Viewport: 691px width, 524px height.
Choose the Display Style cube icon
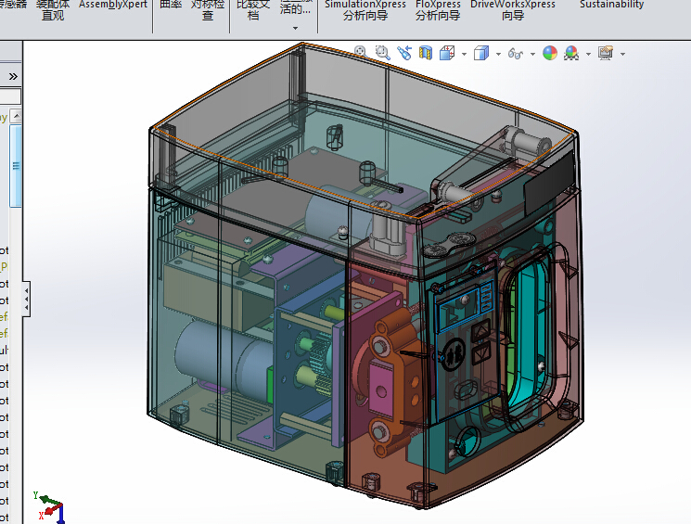481,53
